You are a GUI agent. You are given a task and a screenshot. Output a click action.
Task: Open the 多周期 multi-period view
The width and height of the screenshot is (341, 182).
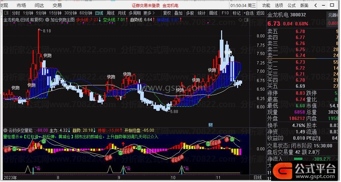pos(135,13)
